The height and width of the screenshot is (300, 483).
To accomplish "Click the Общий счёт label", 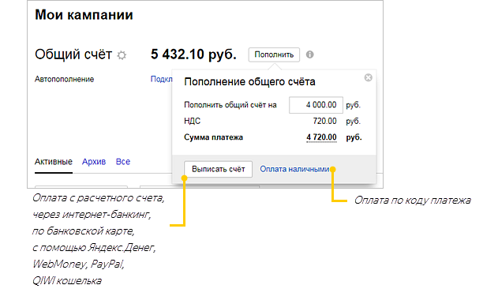I will coord(73,54).
